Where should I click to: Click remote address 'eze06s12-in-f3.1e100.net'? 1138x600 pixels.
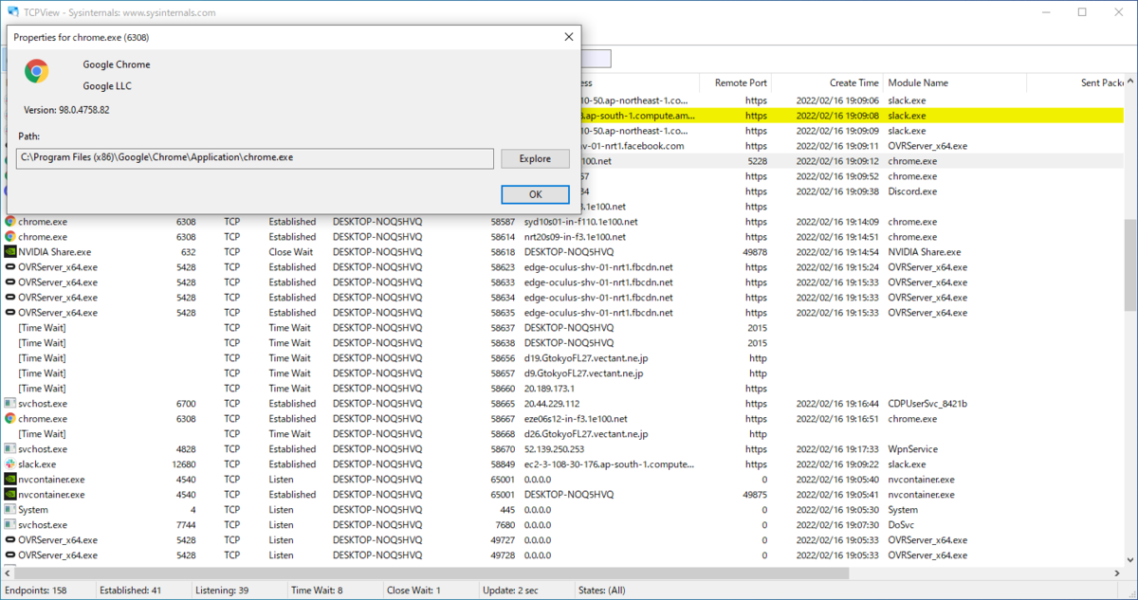pyautogui.click(x=576, y=419)
